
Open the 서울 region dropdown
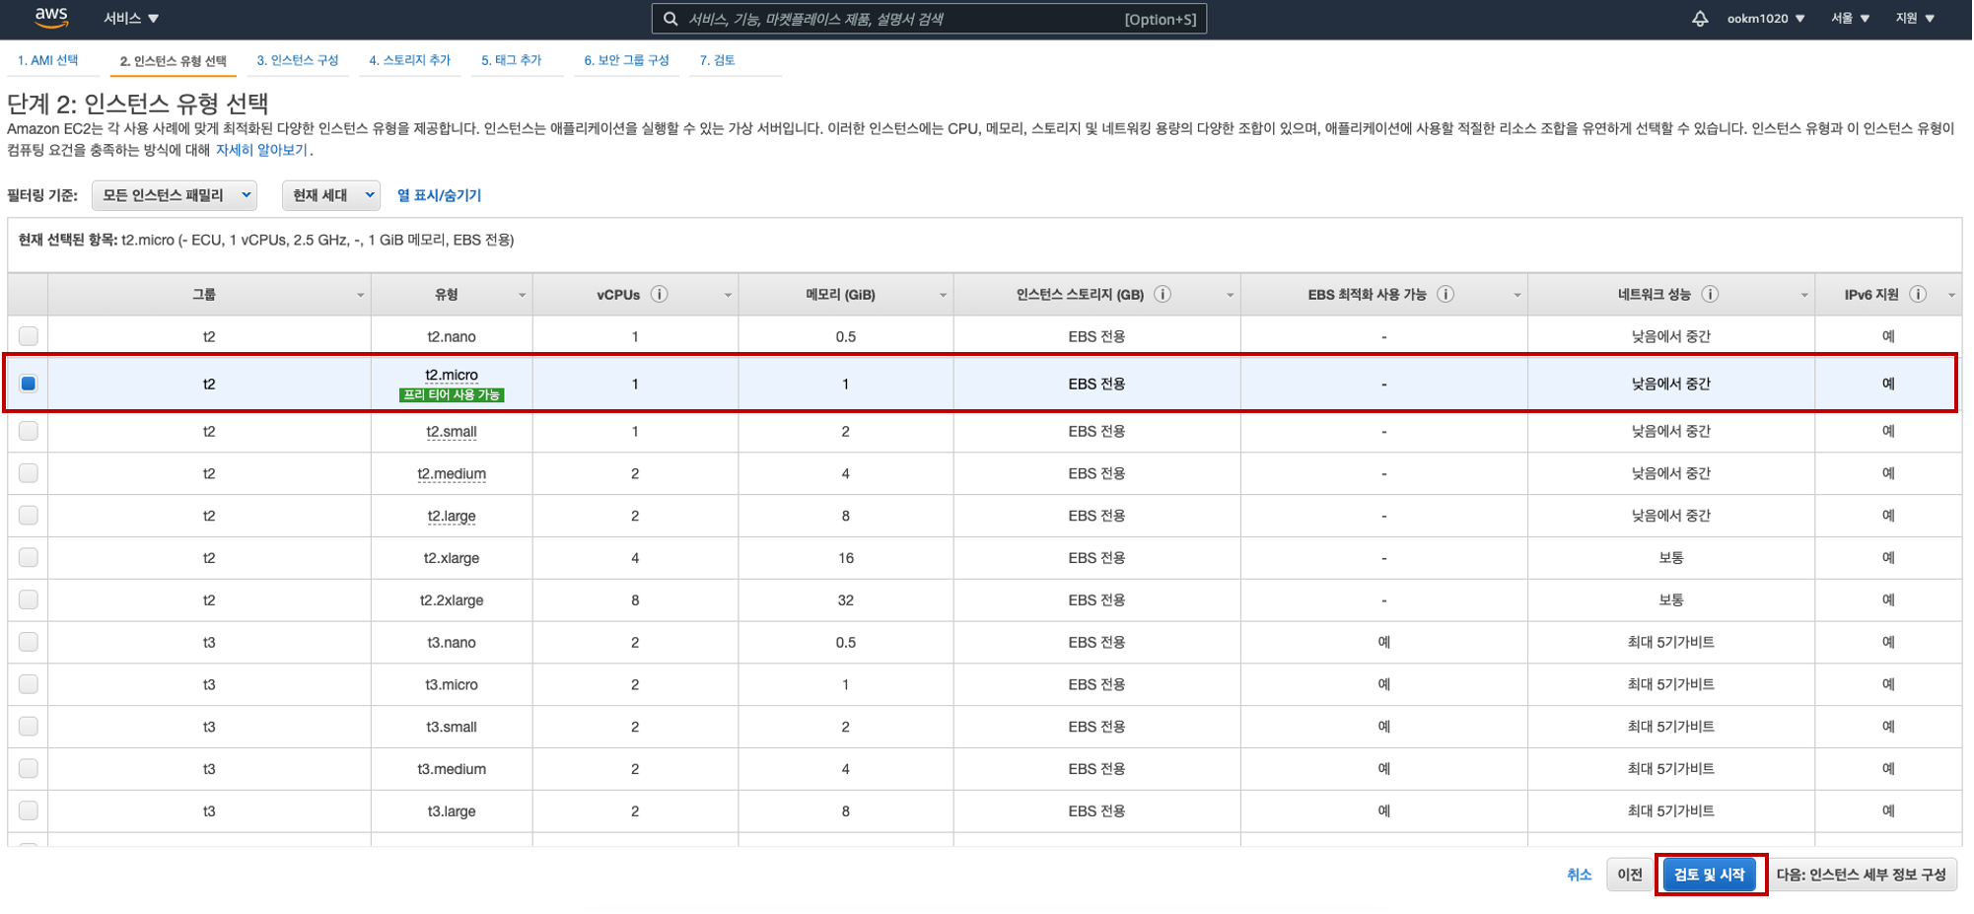pyautogui.click(x=1851, y=19)
